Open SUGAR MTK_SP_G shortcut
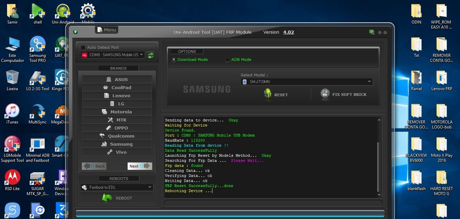This screenshot has height=219, width=460. pos(38,183)
